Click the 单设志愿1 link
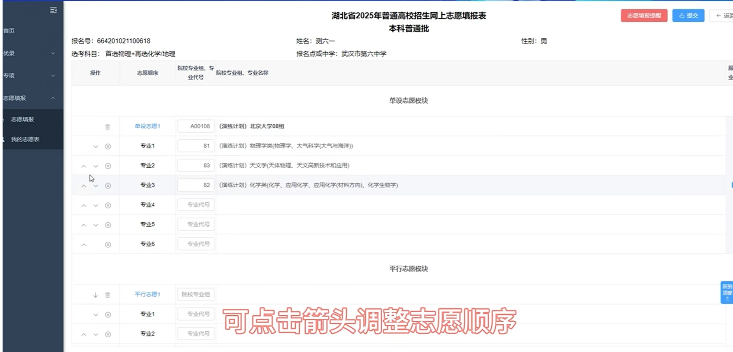The image size is (733, 352). pyautogui.click(x=147, y=126)
